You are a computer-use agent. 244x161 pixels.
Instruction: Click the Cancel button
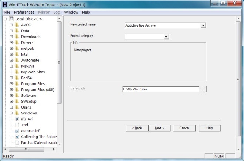click(184, 128)
